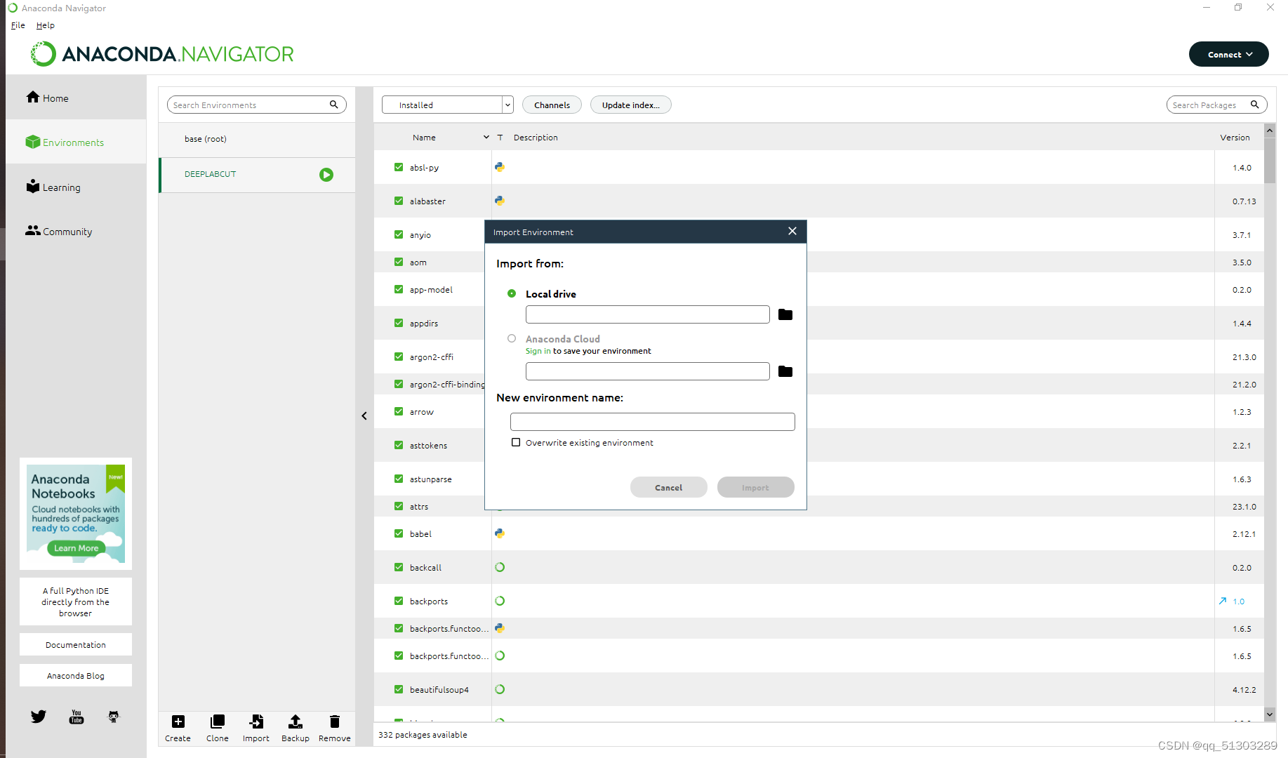The image size is (1288, 758).
Task: Open Anaconda Cloud folder browse icon
Action: point(785,371)
